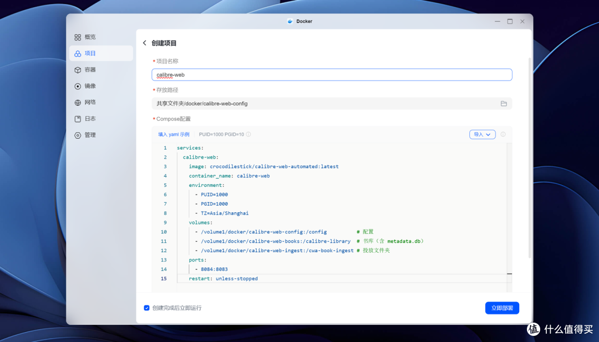This screenshot has height=342, width=599.
Task: Browse folders with the path folder icon
Action: point(504,104)
